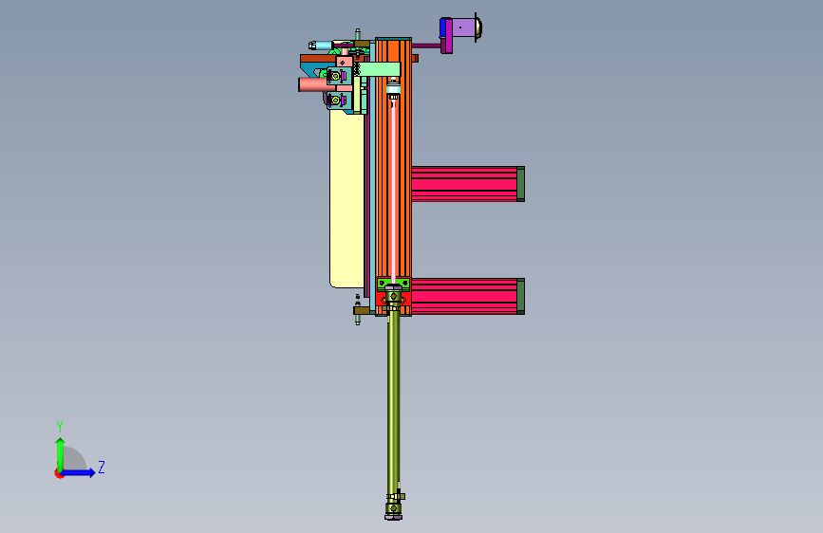Select the coupling at the rod's bottom end

tap(394, 509)
